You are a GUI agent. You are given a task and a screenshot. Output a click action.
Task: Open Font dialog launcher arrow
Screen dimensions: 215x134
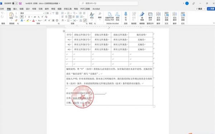[x=59, y=24]
